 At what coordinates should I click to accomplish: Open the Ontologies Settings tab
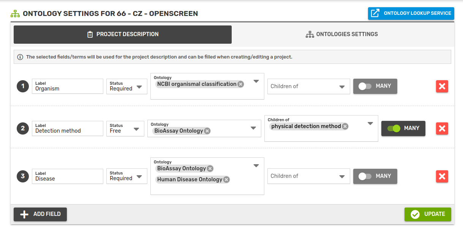(342, 35)
